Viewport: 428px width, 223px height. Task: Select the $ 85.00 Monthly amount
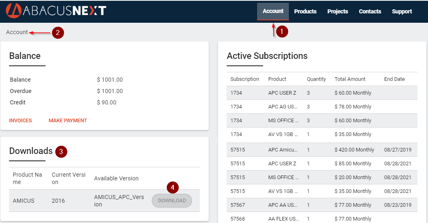click(x=353, y=164)
